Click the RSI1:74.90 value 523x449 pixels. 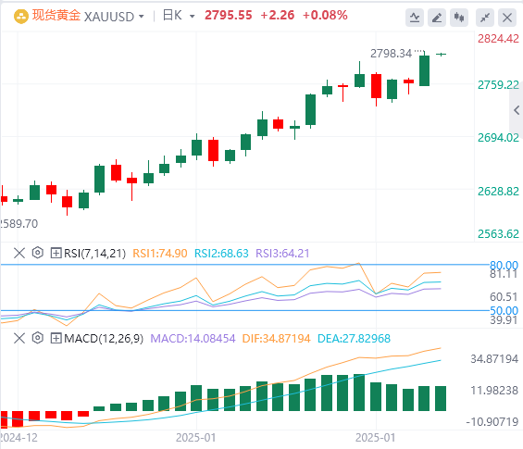coord(160,253)
